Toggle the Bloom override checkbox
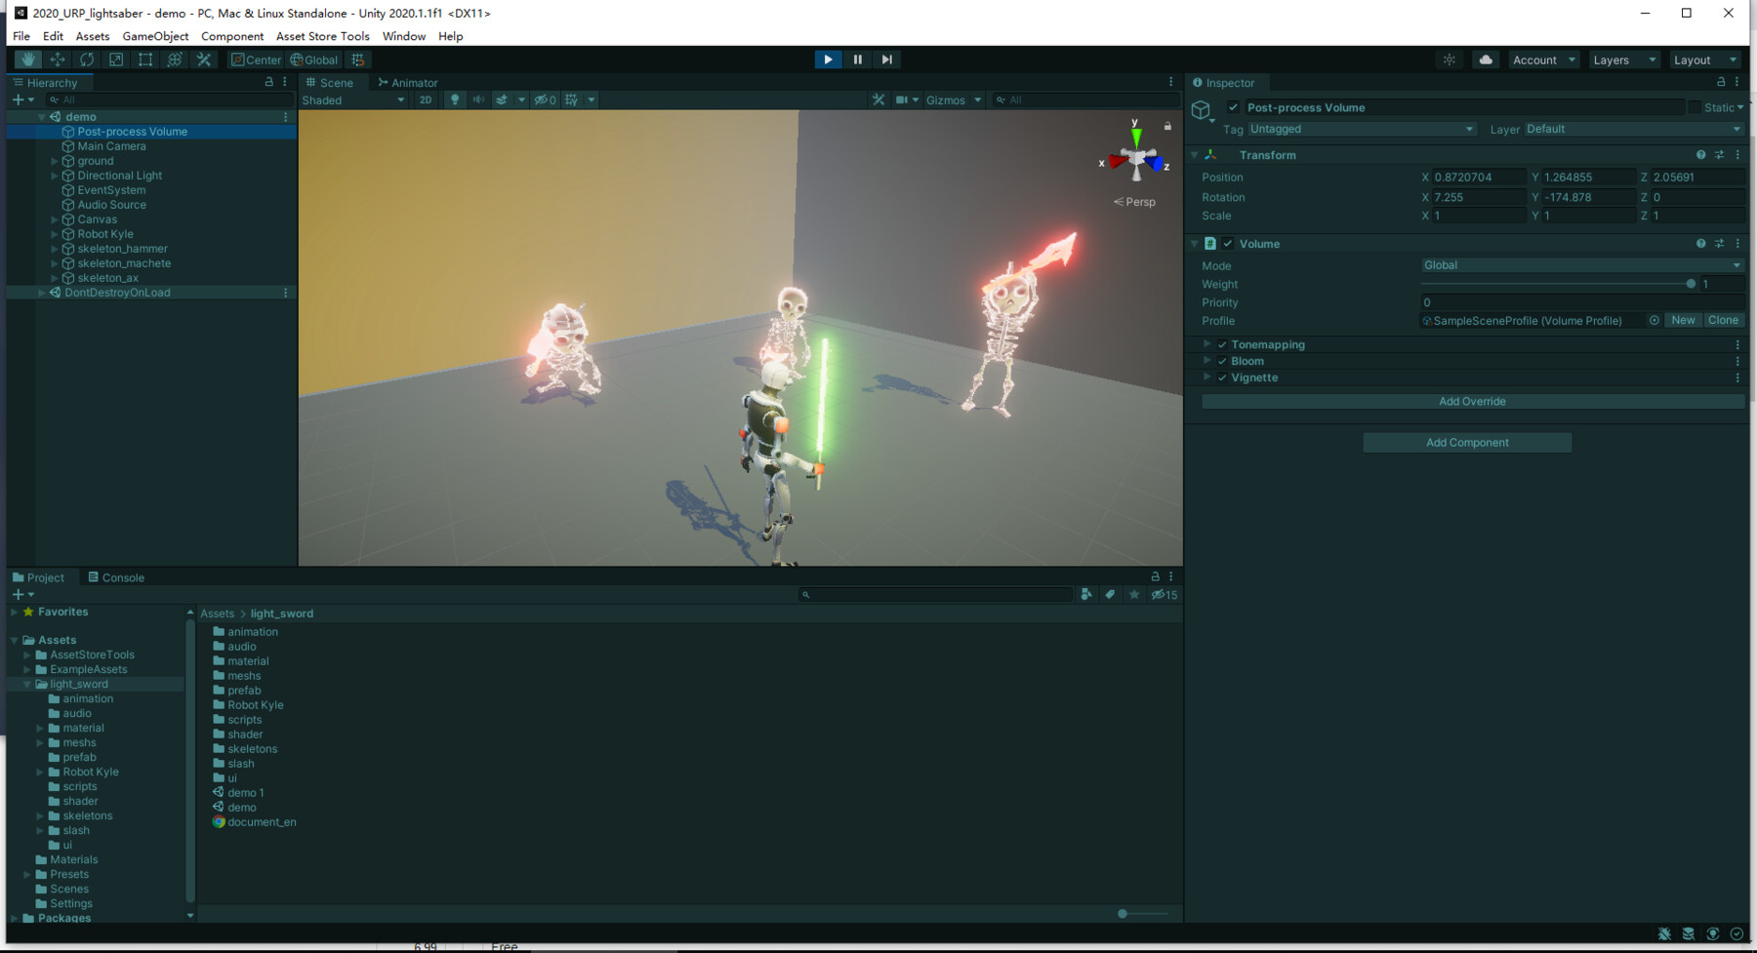The width and height of the screenshot is (1757, 953). click(1222, 361)
